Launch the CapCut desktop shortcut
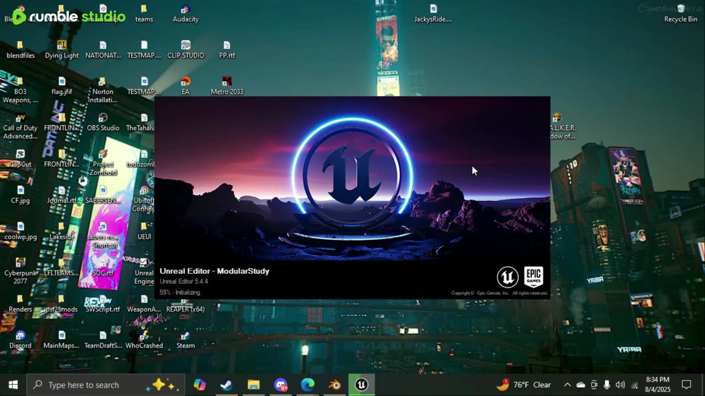This screenshot has height=396, width=705. (20, 159)
